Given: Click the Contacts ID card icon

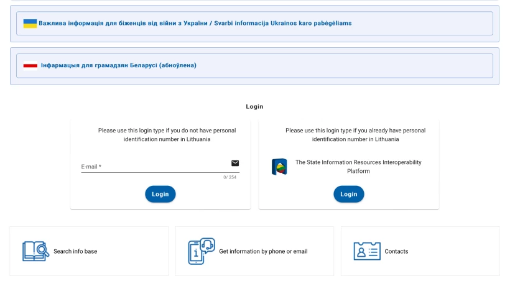Looking at the screenshot, I should [x=366, y=251].
